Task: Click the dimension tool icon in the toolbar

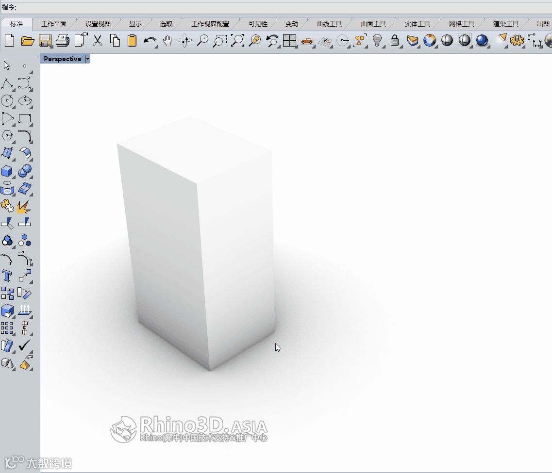Action: pyautogui.click(x=535, y=41)
